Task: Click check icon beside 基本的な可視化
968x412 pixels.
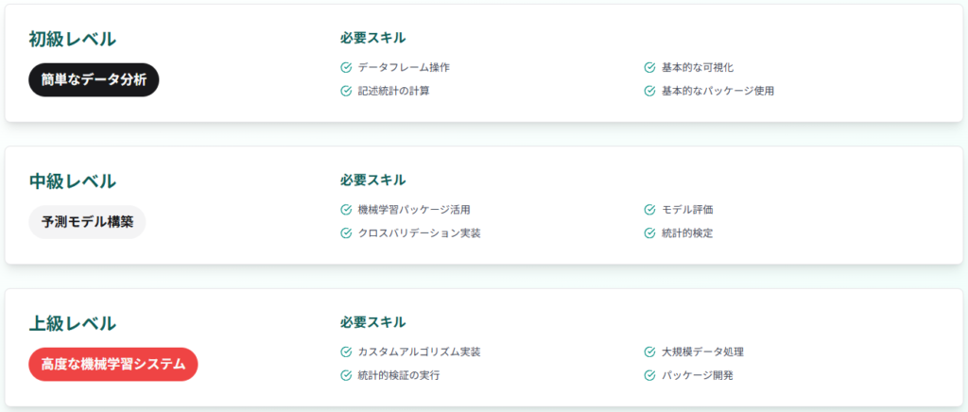Action: pos(649,67)
